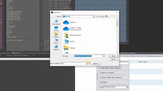This screenshot has height=91, width=163.
Task: Select PlasmaWipe Avid Center category
Action: pyautogui.click(x=13, y=13)
